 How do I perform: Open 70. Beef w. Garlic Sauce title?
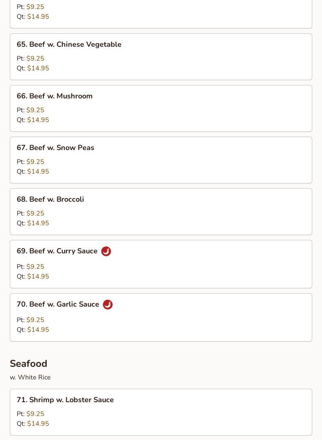(x=58, y=304)
